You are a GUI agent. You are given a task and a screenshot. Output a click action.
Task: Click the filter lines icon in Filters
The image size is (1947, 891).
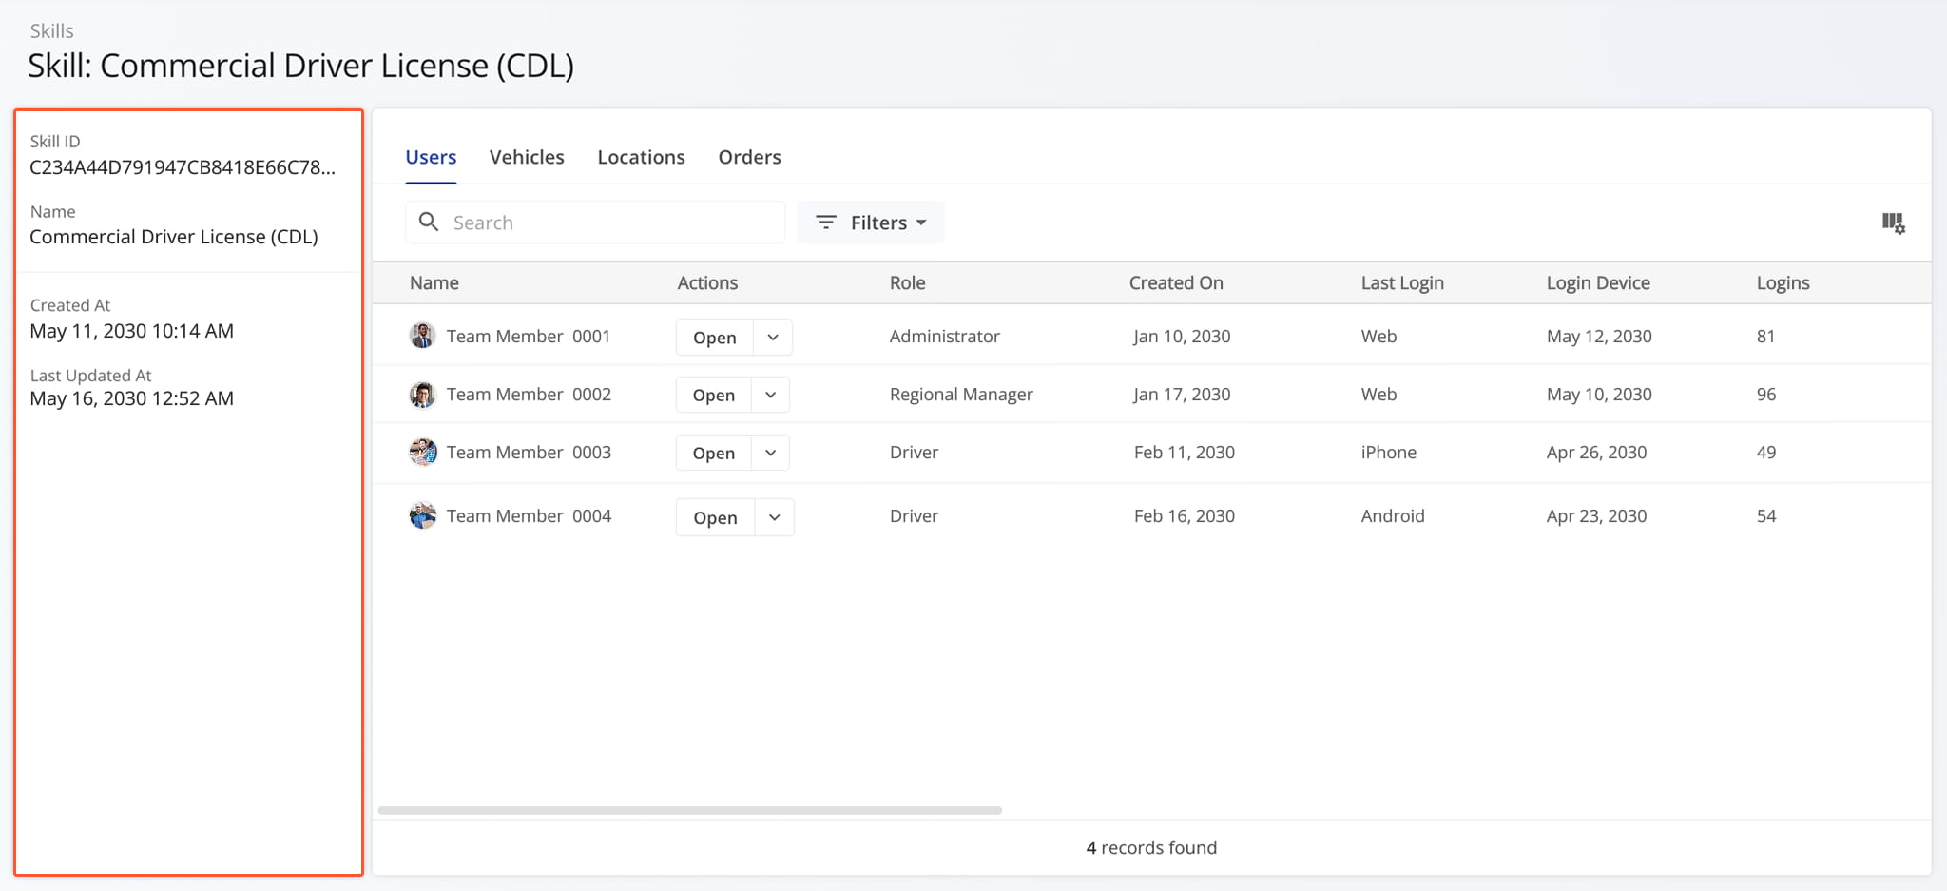tap(826, 223)
